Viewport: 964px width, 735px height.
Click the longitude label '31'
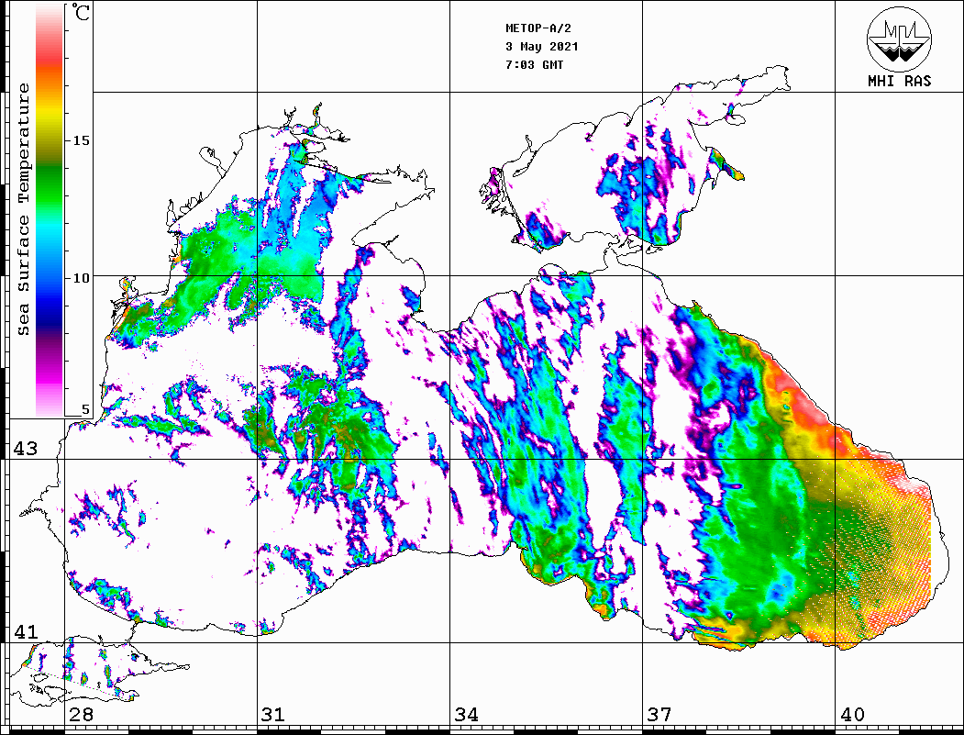click(x=273, y=714)
